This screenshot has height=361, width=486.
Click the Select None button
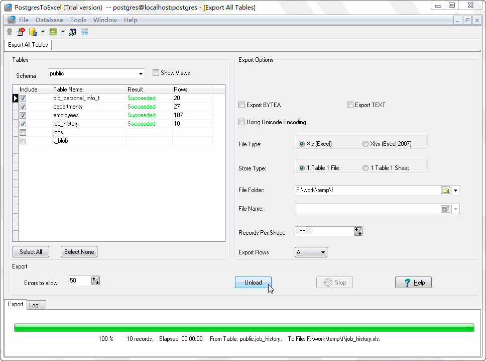[x=79, y=252]
